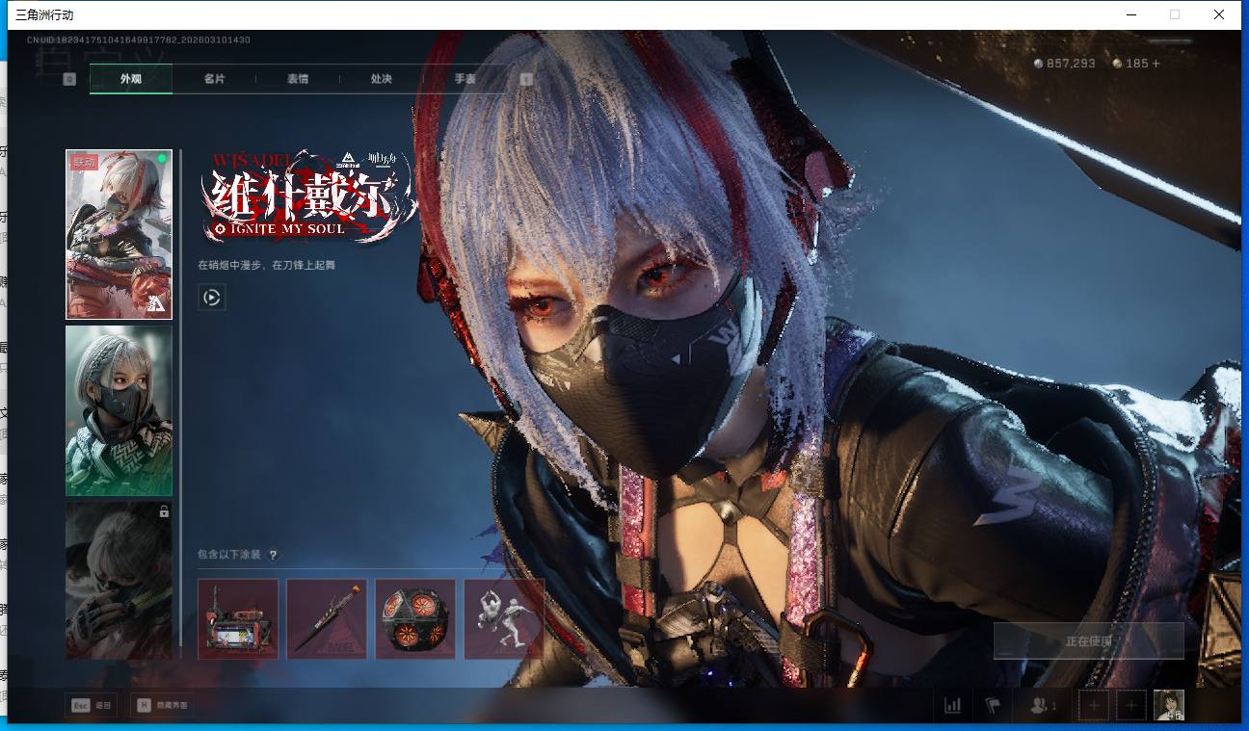1249x731 pixels.
Task: Click the second plus teammate slot
Action: coord(1131,706)
